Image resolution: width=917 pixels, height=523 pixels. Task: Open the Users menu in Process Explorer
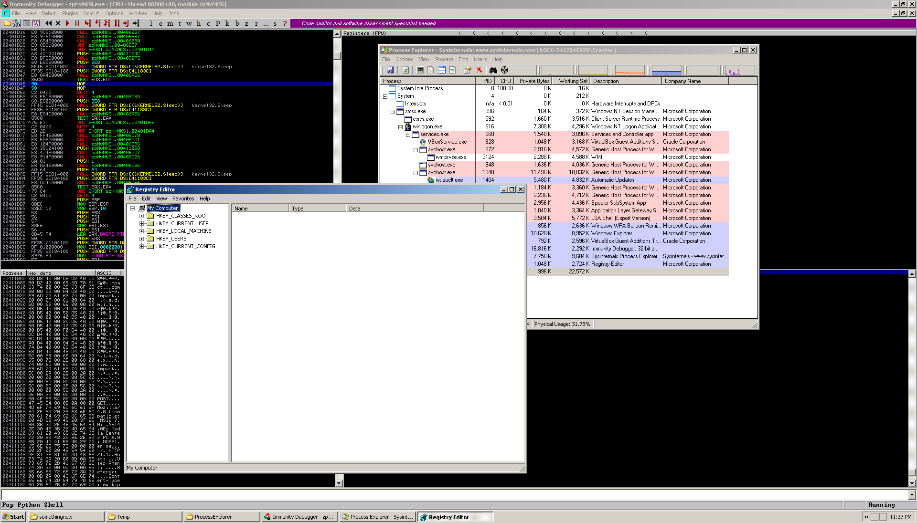480,59
